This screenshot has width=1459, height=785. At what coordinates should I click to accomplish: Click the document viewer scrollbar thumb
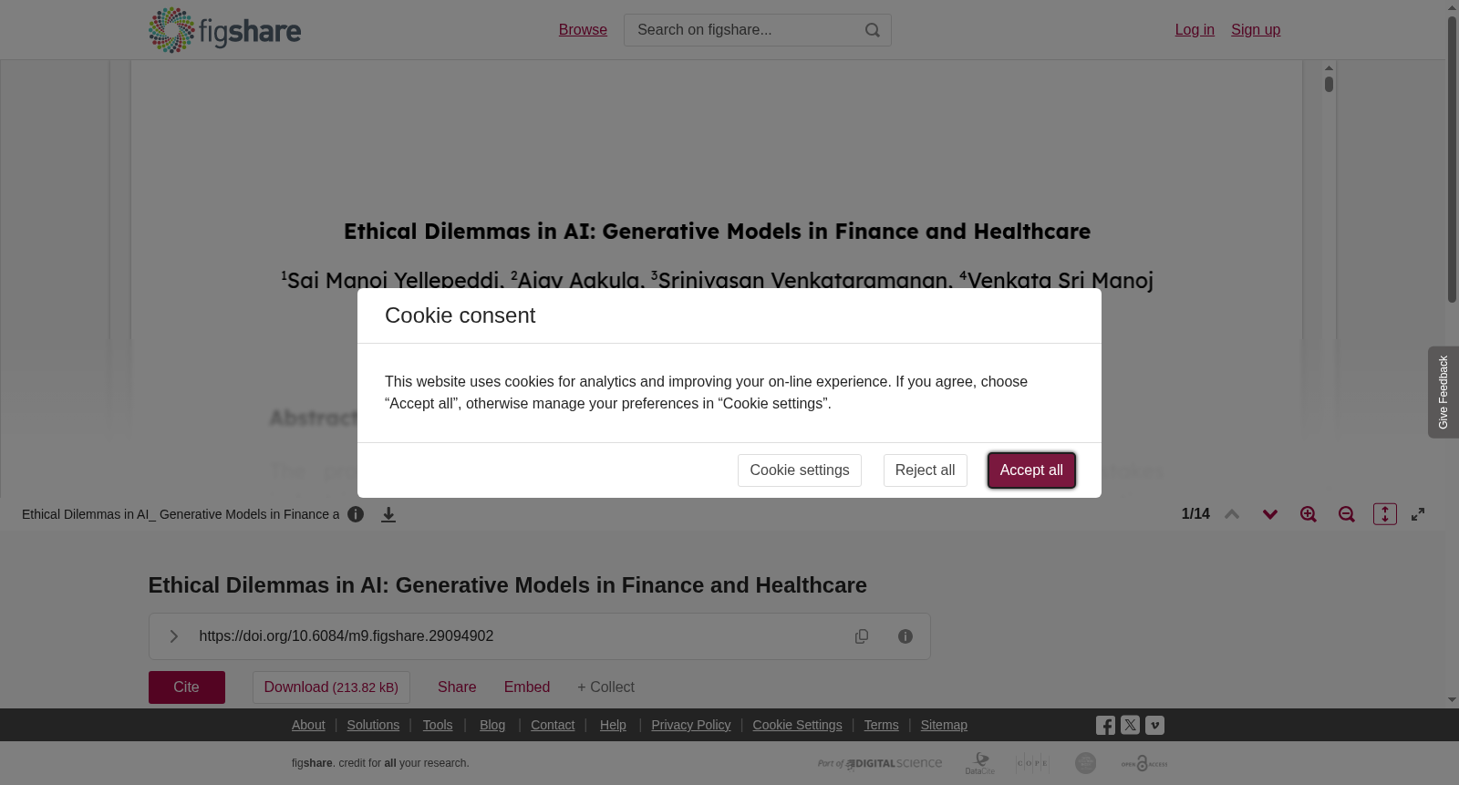pyautogui.click(x=1330, y=84)
